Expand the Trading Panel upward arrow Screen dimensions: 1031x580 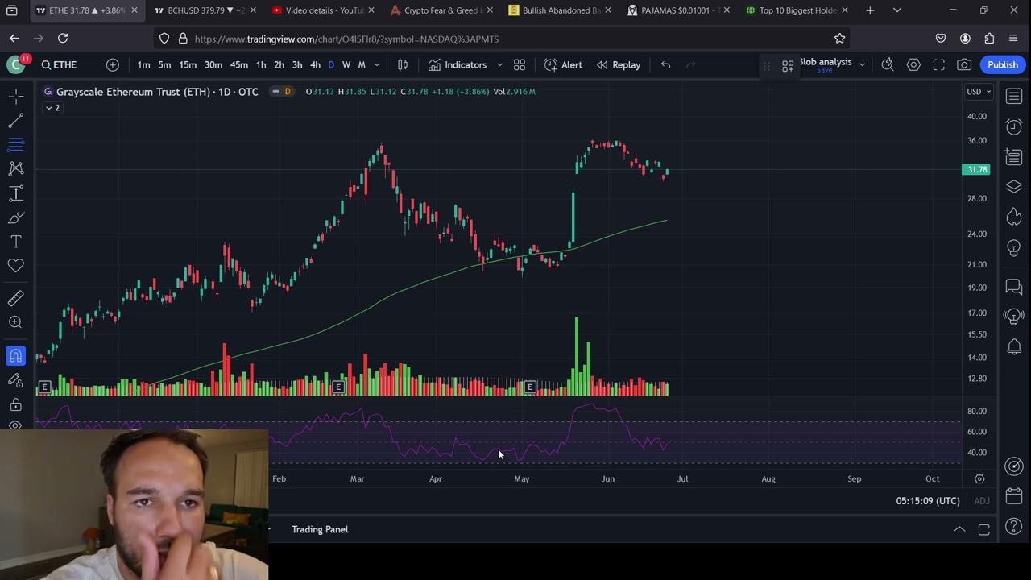[x=959, y=529]
